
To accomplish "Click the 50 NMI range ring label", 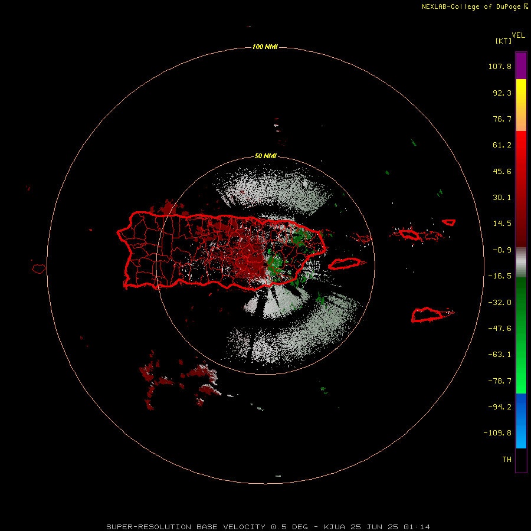I will coord(265,156).
